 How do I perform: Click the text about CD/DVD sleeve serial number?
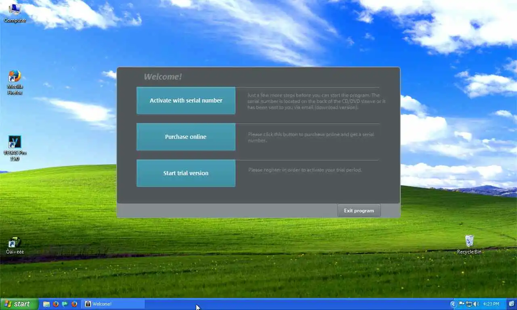click(x=316, y=101)
